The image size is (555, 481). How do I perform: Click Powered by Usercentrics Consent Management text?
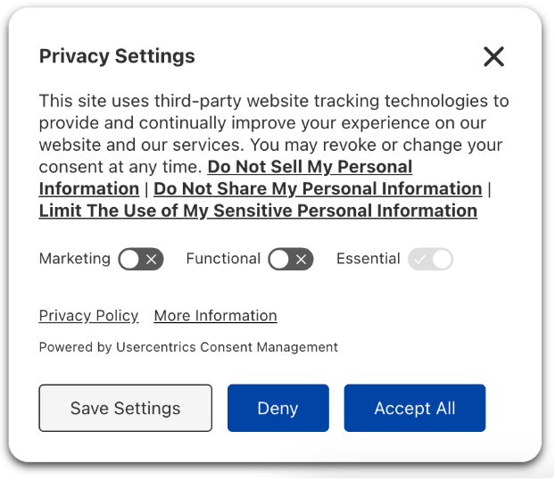pos(188,347)
